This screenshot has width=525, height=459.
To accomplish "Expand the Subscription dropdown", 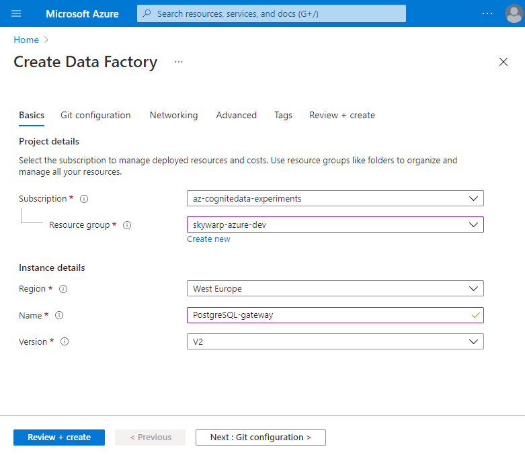I will coord(335,198).
